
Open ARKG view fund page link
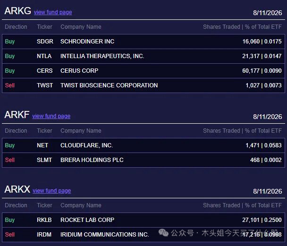[53, 12]
